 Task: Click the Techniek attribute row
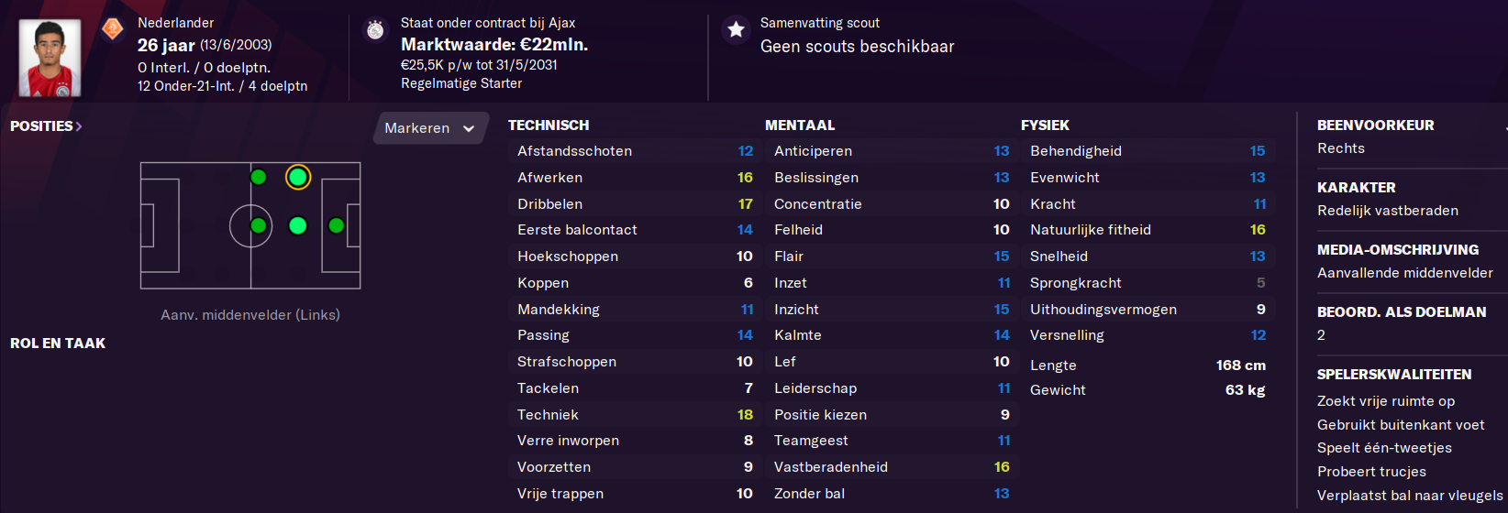(x=635, y=415)
